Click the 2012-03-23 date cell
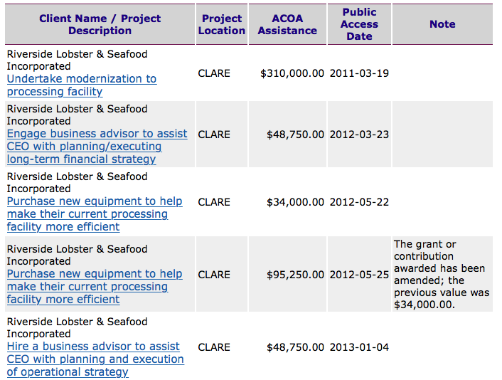The height and width of the screenshot is (380, 502). [359, 134]
